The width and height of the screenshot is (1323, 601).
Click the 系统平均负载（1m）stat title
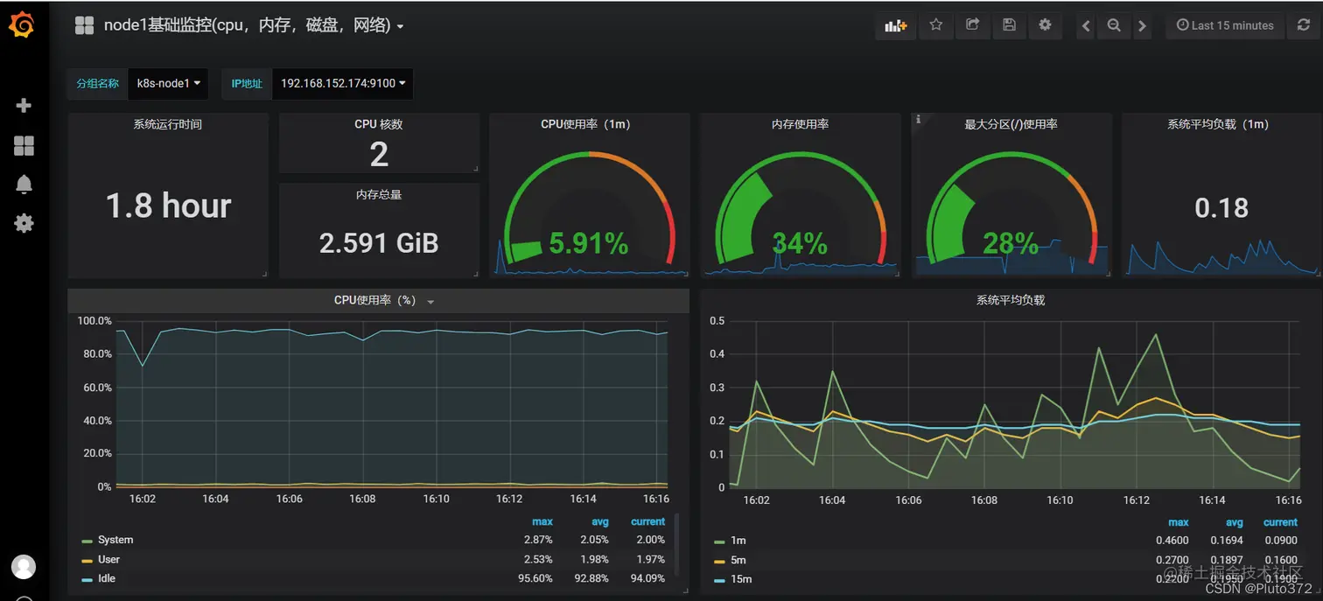(1218, 124)
